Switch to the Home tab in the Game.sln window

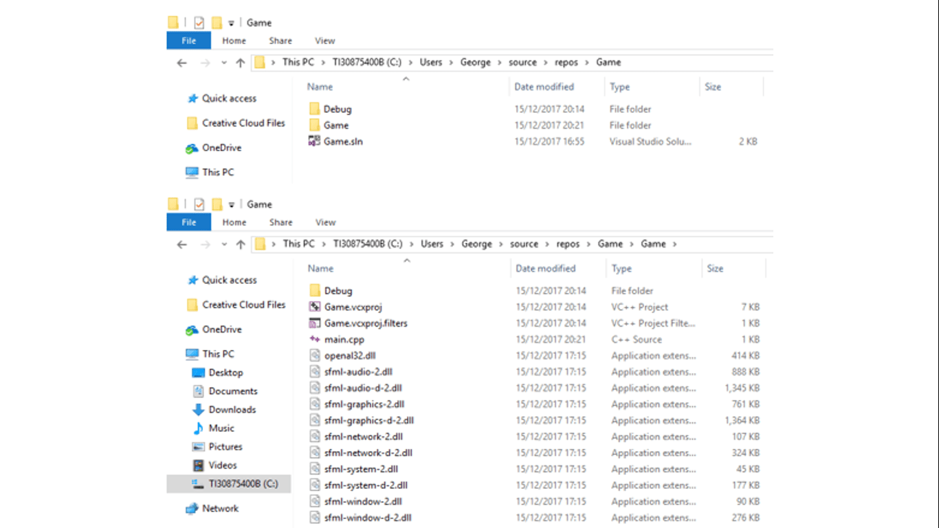pos(234,41)
